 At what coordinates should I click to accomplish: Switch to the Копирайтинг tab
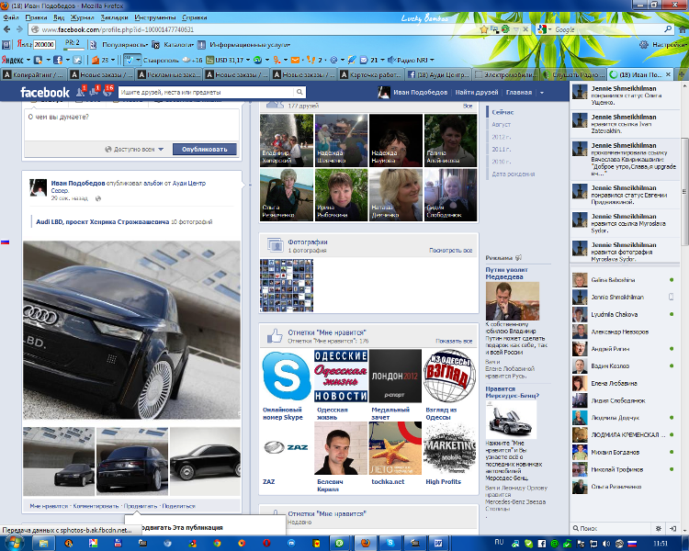34,74
